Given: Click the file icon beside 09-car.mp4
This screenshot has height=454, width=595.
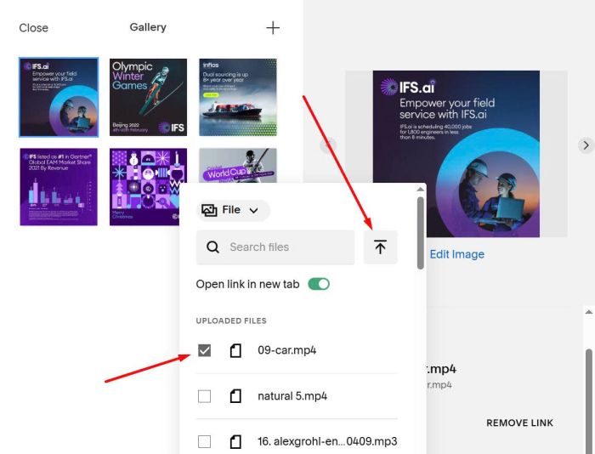Looking at the screenshot, I should [x=235, y=350].
